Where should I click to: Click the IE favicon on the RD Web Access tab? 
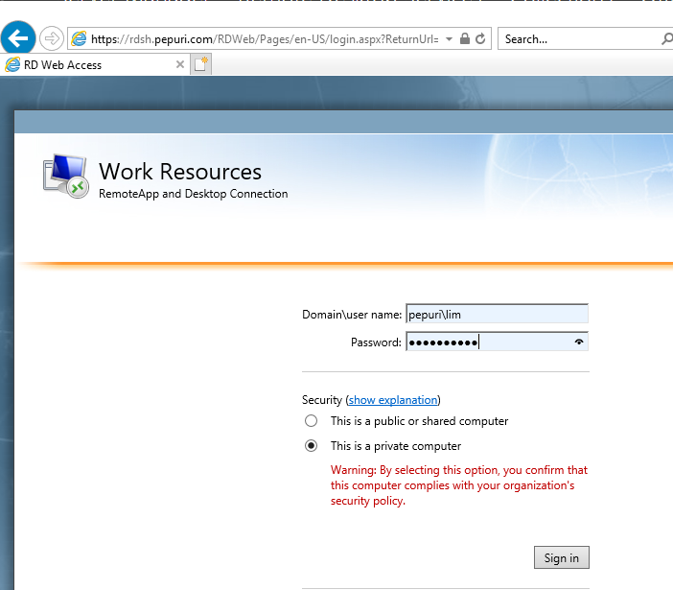tap(12, 65)
